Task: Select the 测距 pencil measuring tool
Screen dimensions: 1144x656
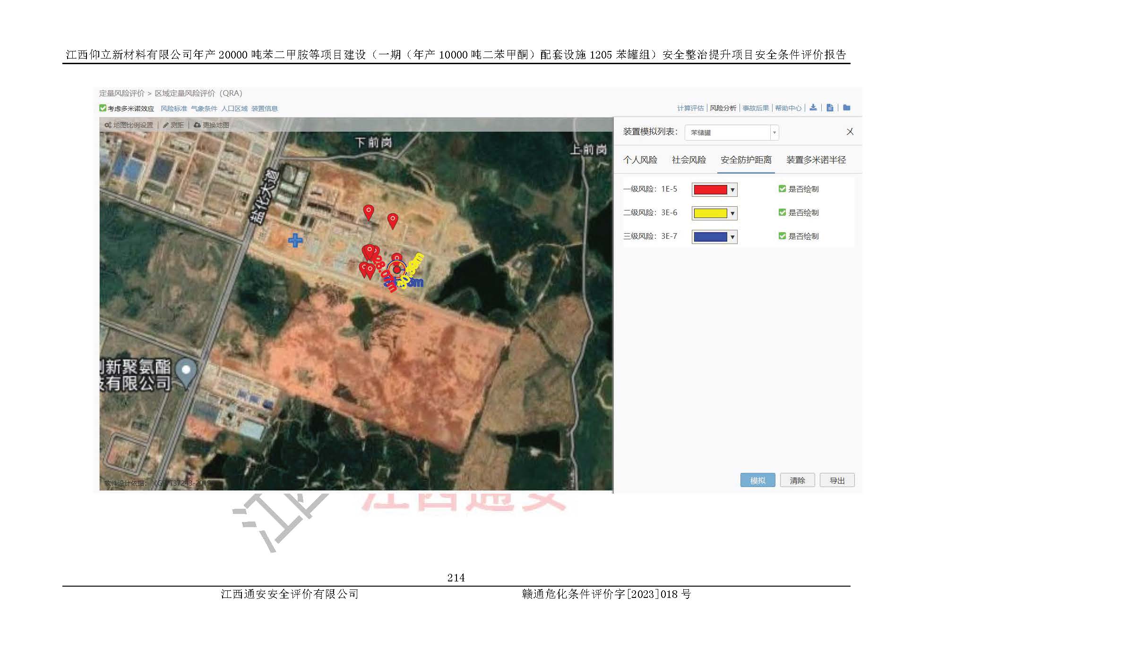Action: [166, 125]
